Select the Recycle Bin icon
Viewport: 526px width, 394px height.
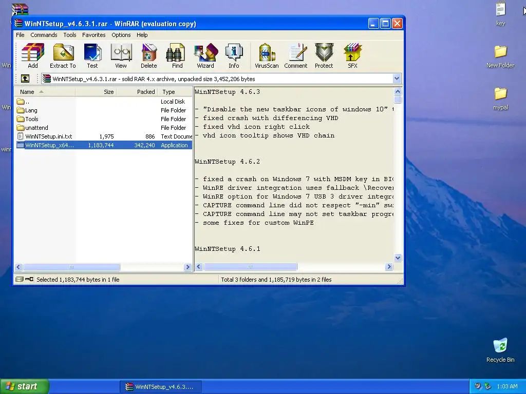tap(500, 350)
